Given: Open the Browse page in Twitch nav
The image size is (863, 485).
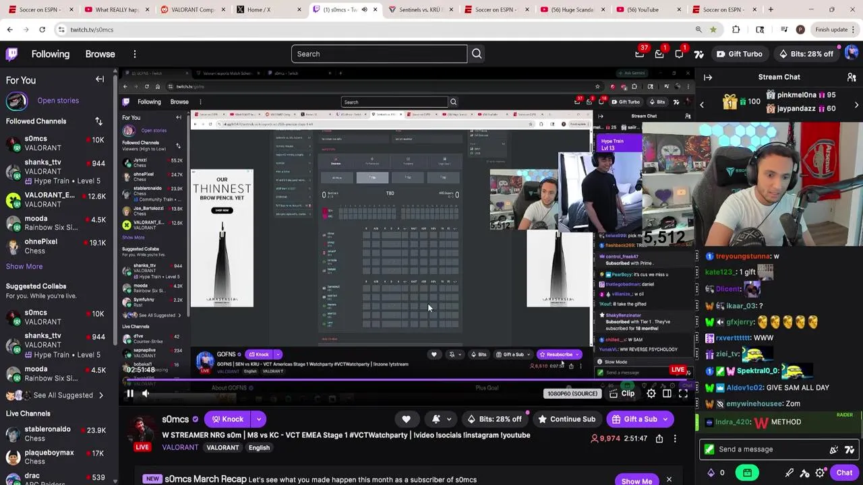Looking at the screenshot, I should [100, 54].
